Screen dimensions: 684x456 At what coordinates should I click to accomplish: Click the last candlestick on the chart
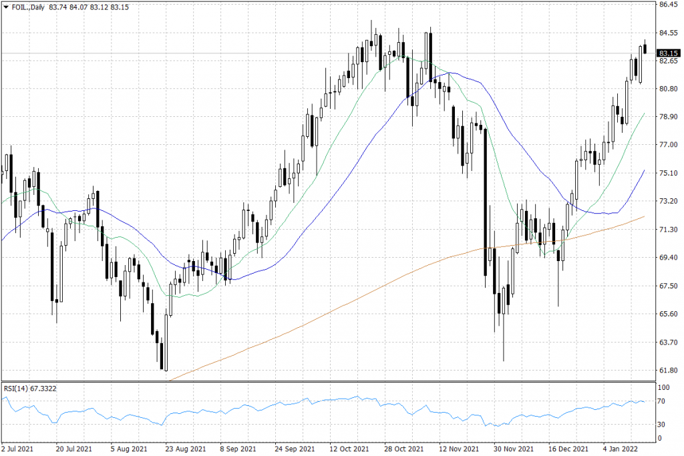tap(645, 48)
